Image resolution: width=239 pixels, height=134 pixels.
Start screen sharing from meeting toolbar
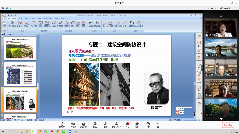83,124
